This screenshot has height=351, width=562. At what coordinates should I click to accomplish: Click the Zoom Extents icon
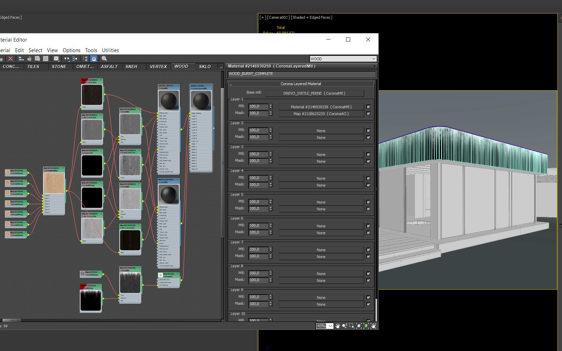pos(359,326)
